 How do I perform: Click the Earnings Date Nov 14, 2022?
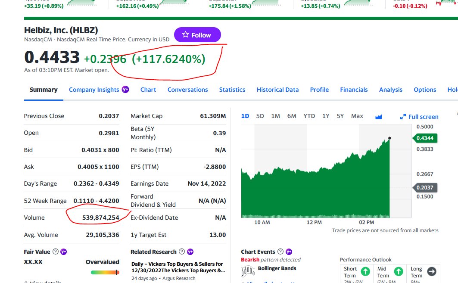tap(207, 183)
